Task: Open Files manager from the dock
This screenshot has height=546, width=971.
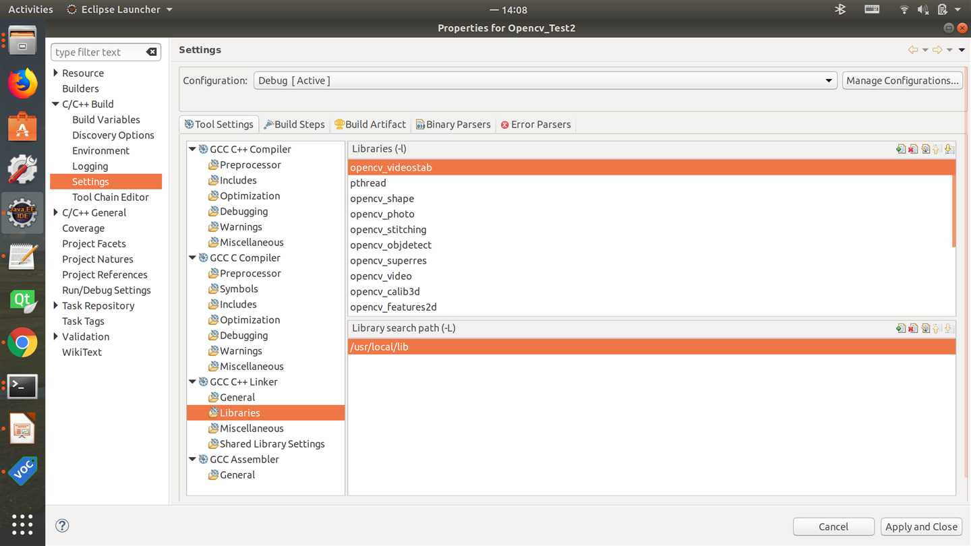Action: (x=22, y=41)
